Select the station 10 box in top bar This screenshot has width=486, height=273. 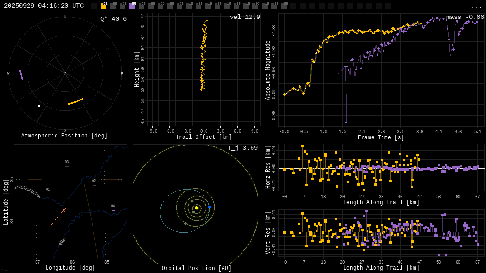click(x=189, y=6)
